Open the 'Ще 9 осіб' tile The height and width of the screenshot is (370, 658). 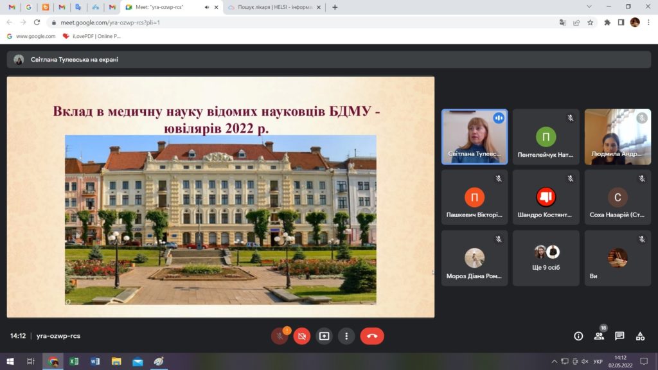(x=546, y=258)
